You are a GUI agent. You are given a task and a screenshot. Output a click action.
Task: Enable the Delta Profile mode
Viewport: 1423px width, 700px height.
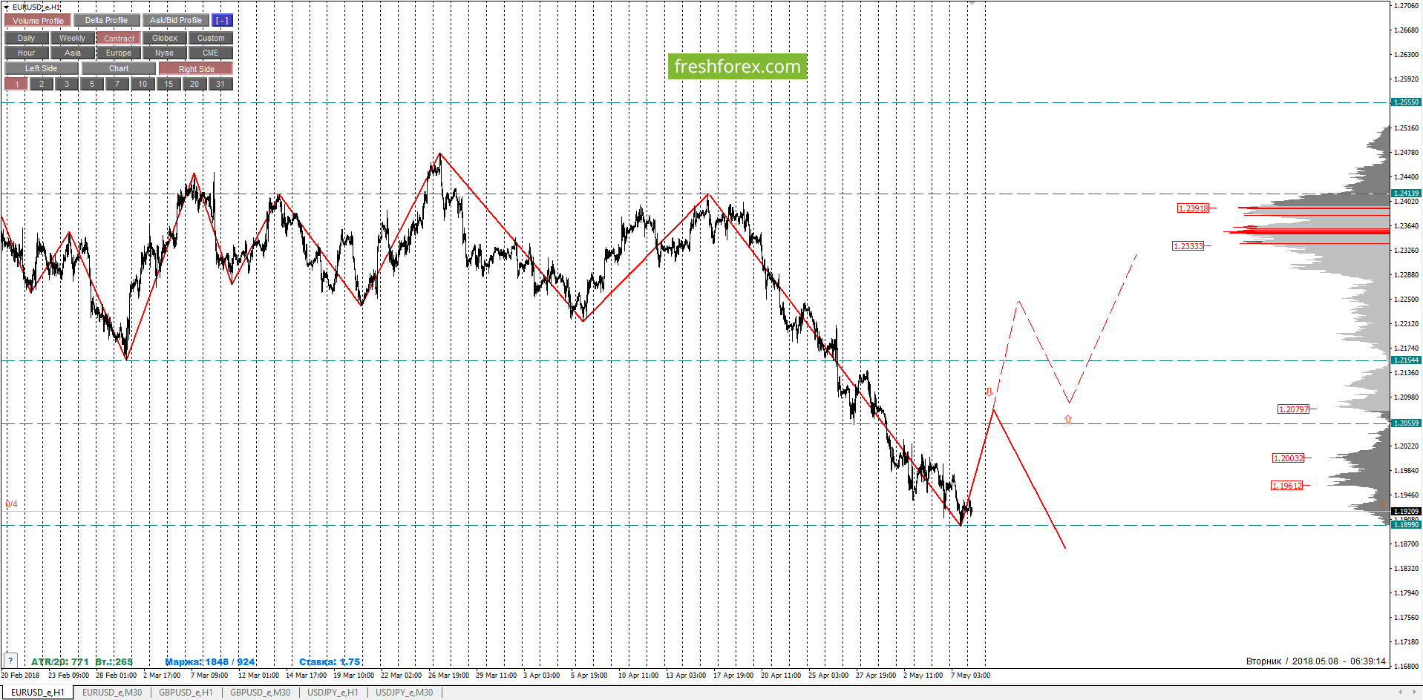pyautogui.click(x=106, y=21)
